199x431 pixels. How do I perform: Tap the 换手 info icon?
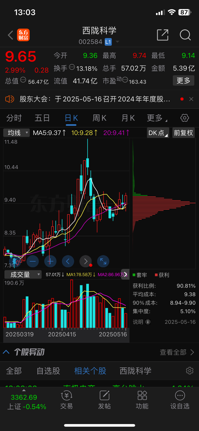point(72,67)
